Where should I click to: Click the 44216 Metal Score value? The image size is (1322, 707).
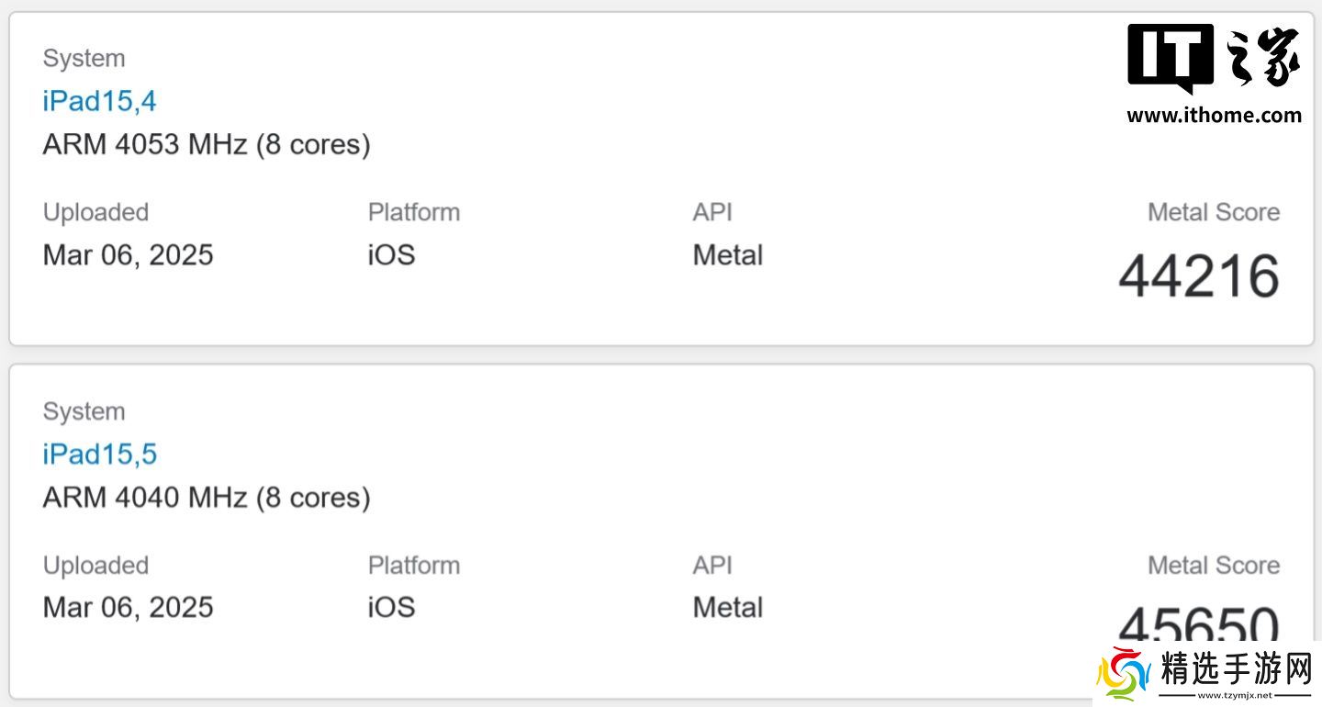[x=1198, y=276]
